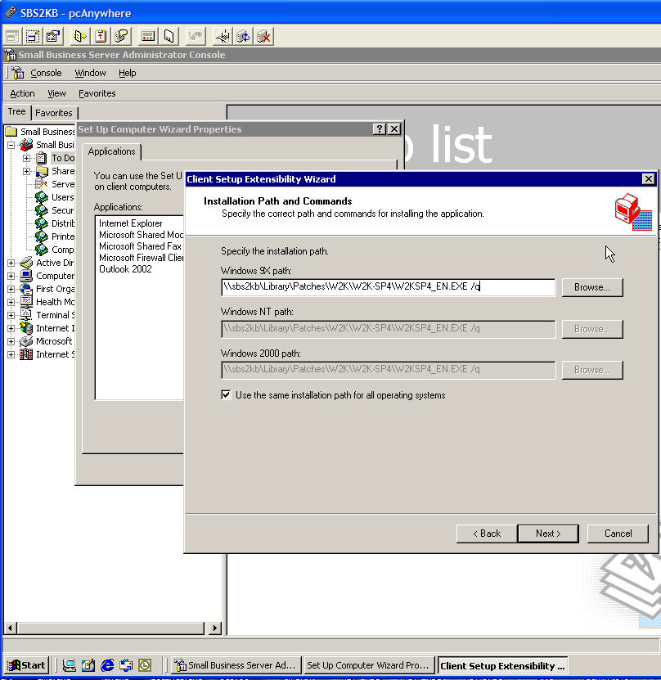Viewport: 661px width, 680px height.
Task: Expand the To Do tree node
Action: click(x=26, y=158)
